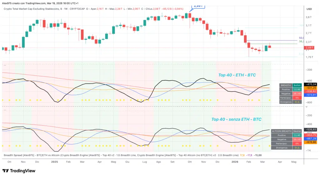Screen dimensions: 320x177
Task: Click the 2026 label on the time axis
Action: 235,162
